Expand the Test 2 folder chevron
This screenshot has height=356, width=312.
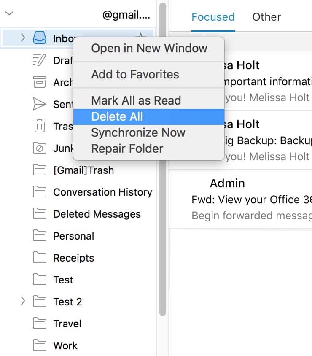(23, 302)
